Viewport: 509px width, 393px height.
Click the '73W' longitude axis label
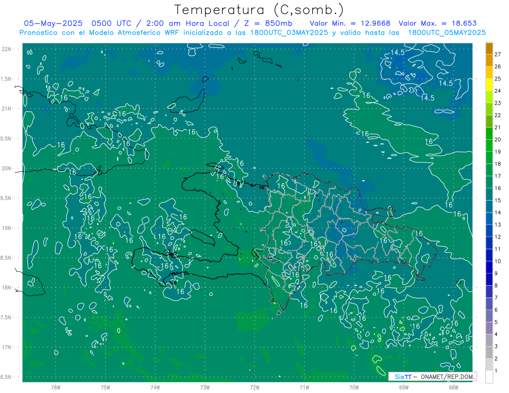[205, 387]
